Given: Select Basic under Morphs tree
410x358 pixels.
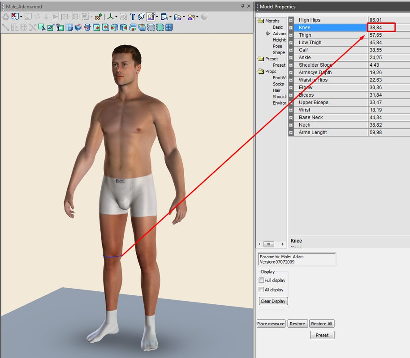Looking at the screenshot, I should 278,27.
